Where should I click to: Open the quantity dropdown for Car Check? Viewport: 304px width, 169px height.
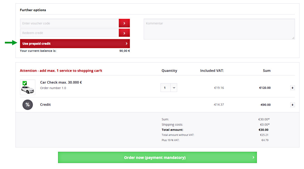(x=174, y=88)
